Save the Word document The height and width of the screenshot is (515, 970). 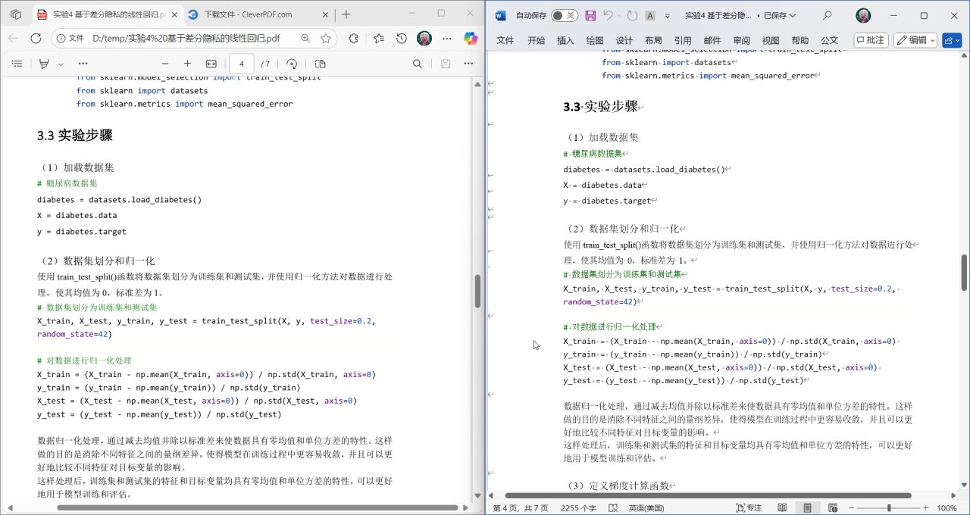click(590, 15)
